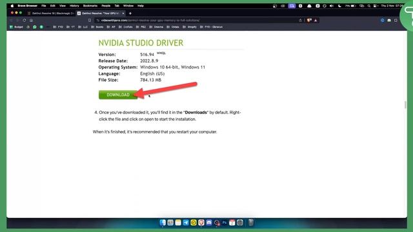Click the version number 516.94
Screen dimensions: 413x232
[x=147, y=54]
